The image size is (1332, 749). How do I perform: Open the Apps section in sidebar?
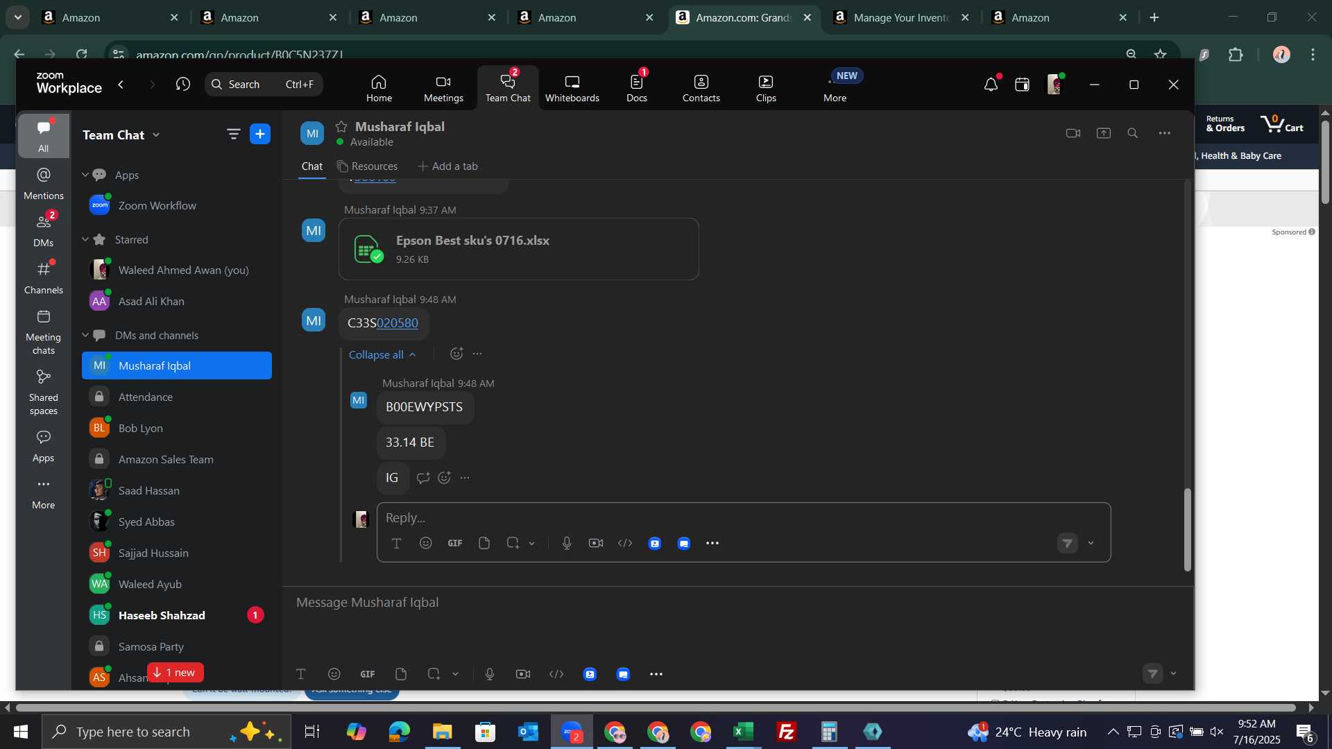click(x=44, y=447)
